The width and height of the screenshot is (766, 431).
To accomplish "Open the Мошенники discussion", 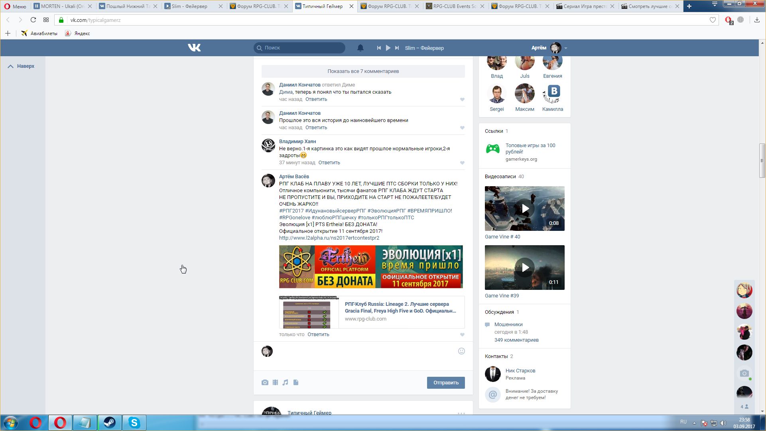I will tap(508, 325).
